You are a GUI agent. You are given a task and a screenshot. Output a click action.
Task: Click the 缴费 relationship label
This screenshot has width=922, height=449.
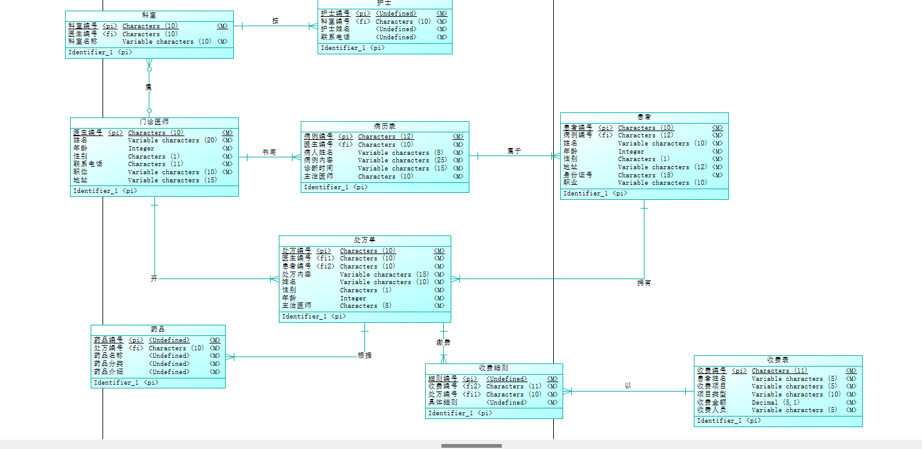click(x=443, y=343)
